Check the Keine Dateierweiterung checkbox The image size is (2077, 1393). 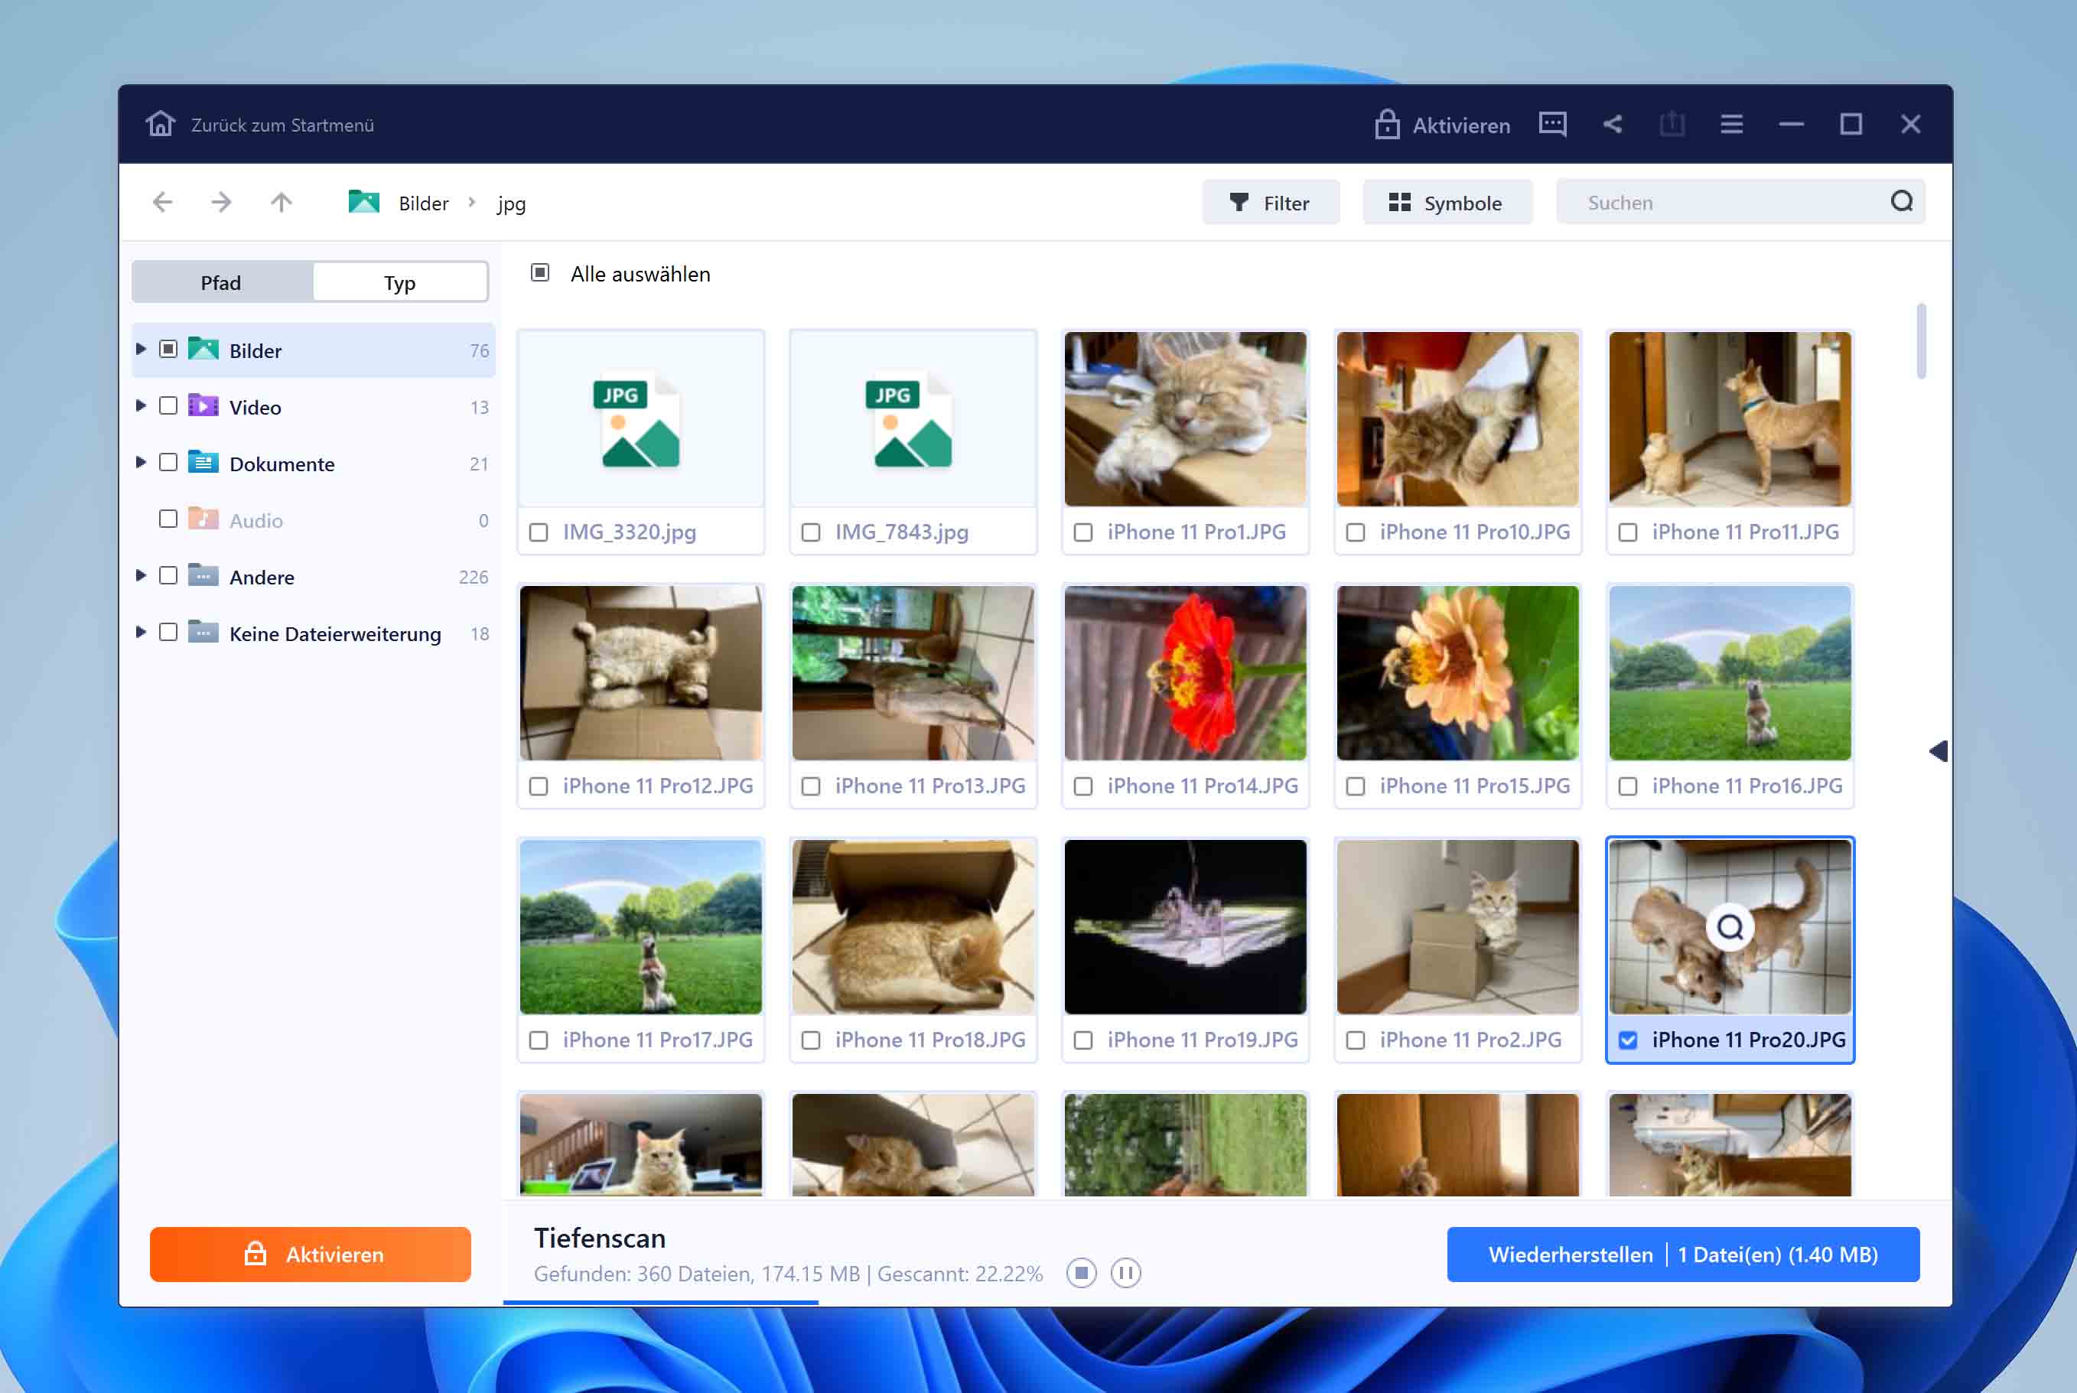[168, 633]
